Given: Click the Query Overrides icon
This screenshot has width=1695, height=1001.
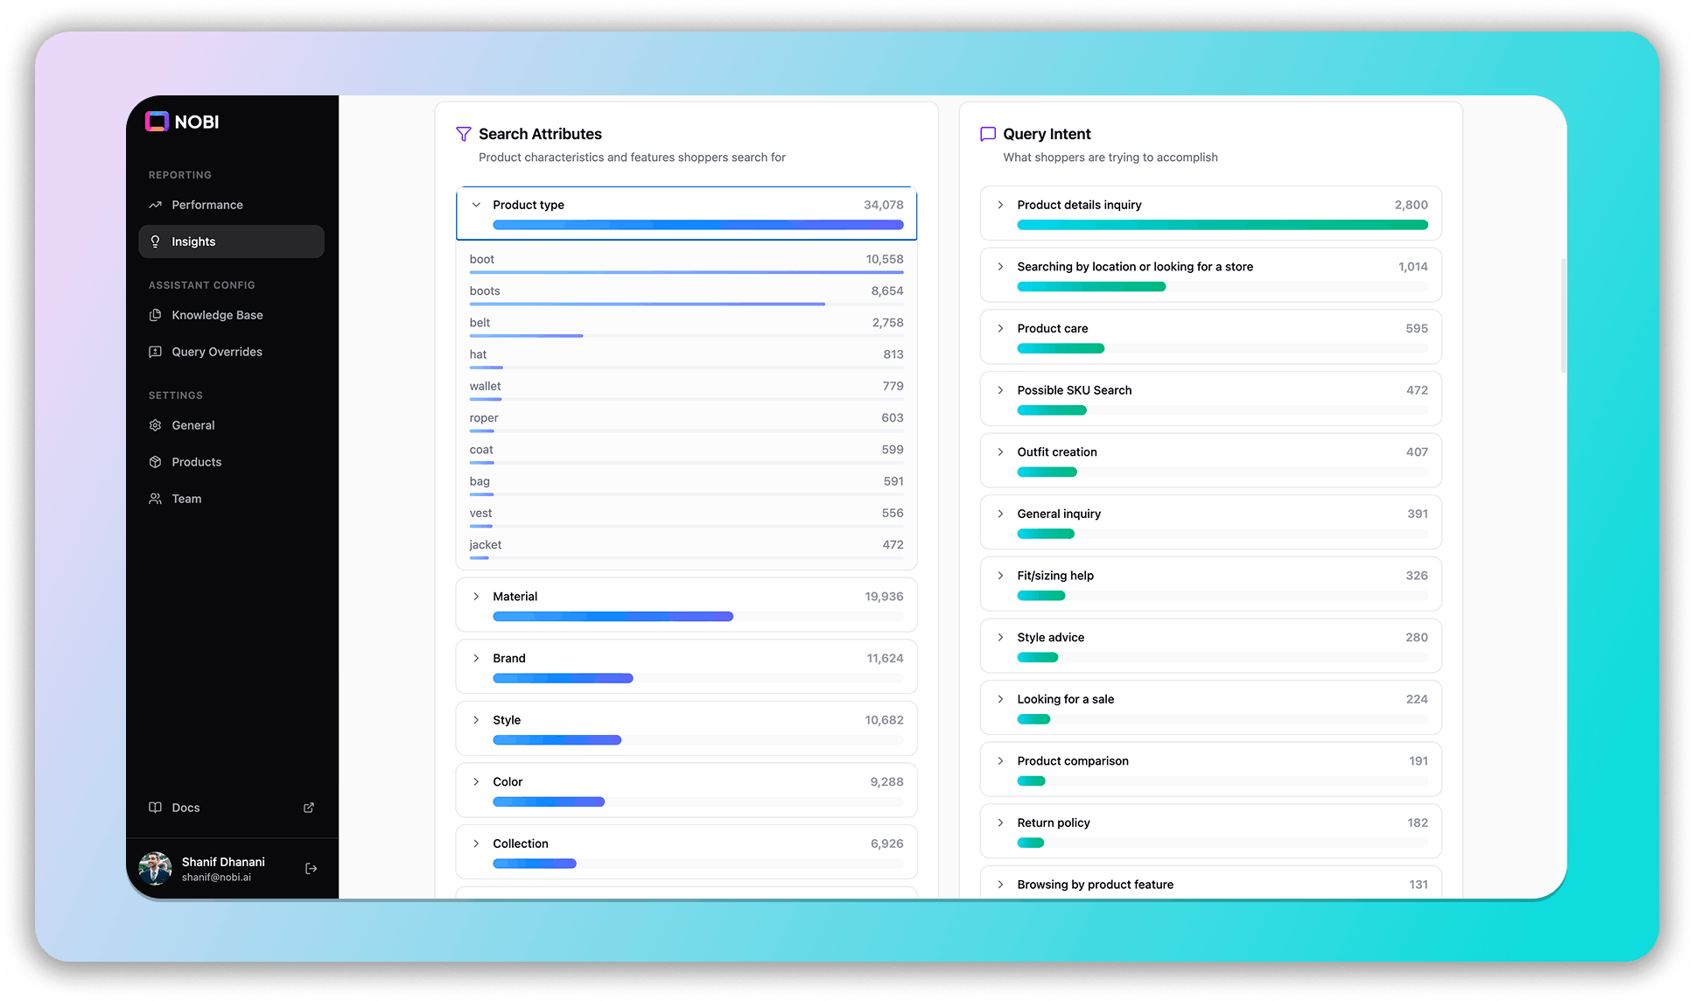Looking at the screenshot, I should (x=155, y=352).
